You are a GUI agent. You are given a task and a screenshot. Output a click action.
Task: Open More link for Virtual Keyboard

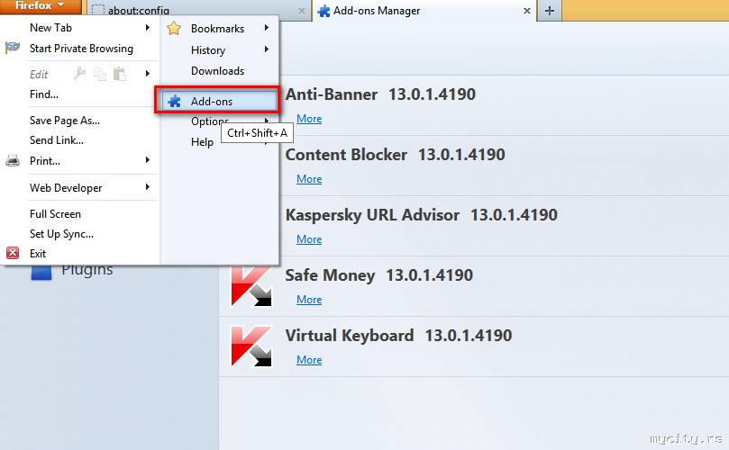click(309, 360)
